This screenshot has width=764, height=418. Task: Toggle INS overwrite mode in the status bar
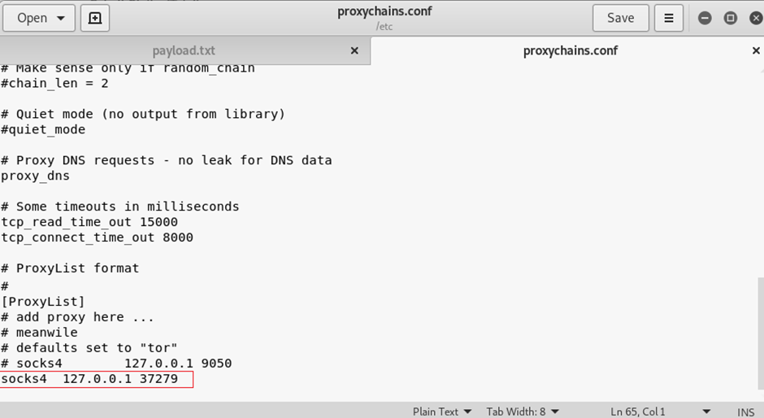point(745,411)
